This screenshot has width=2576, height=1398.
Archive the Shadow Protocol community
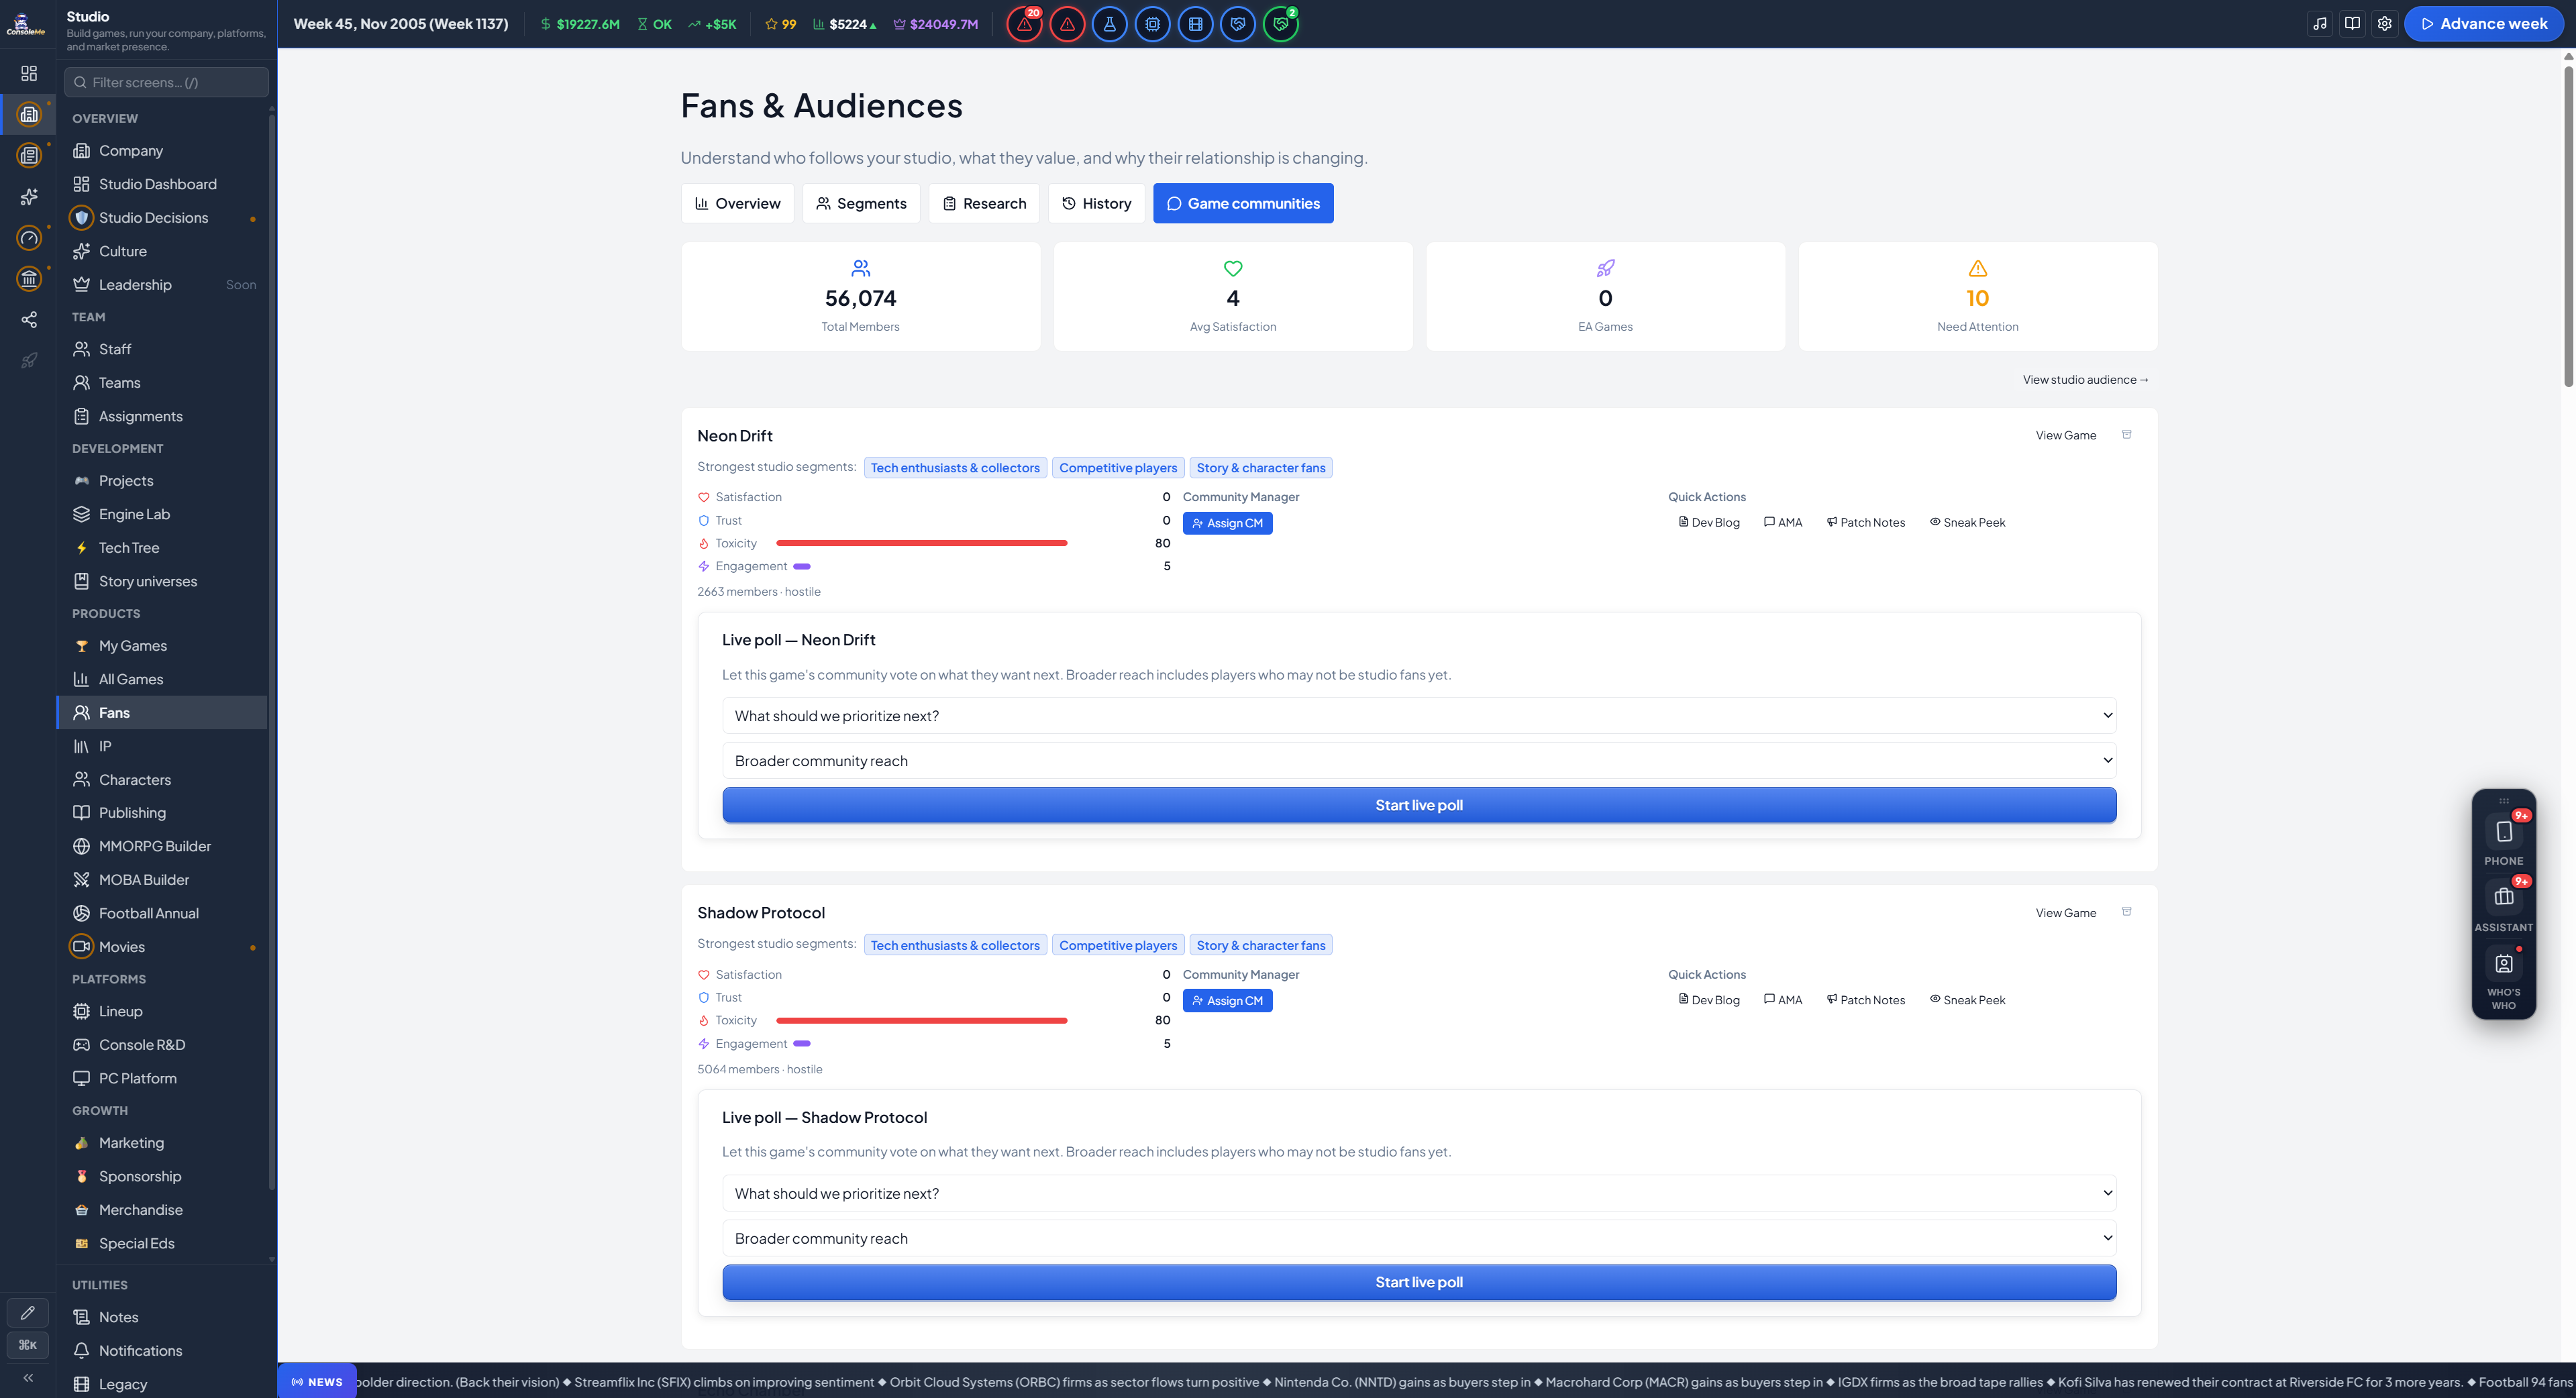coord(2127,912)
